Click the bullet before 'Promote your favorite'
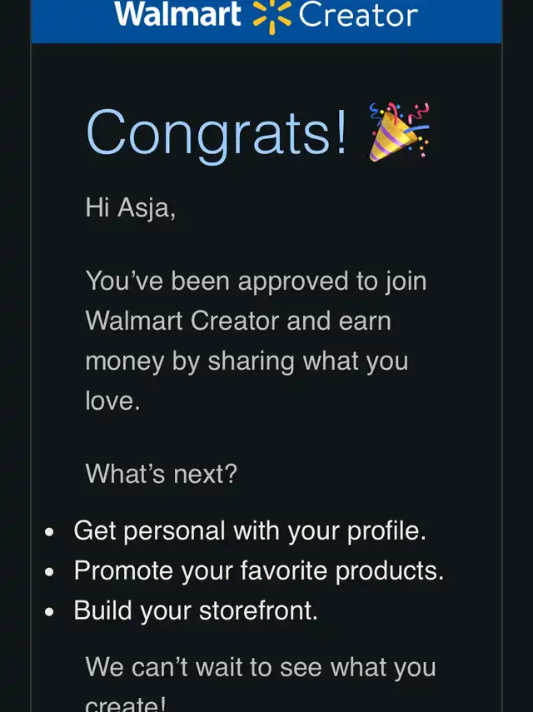 coord(49,572)
